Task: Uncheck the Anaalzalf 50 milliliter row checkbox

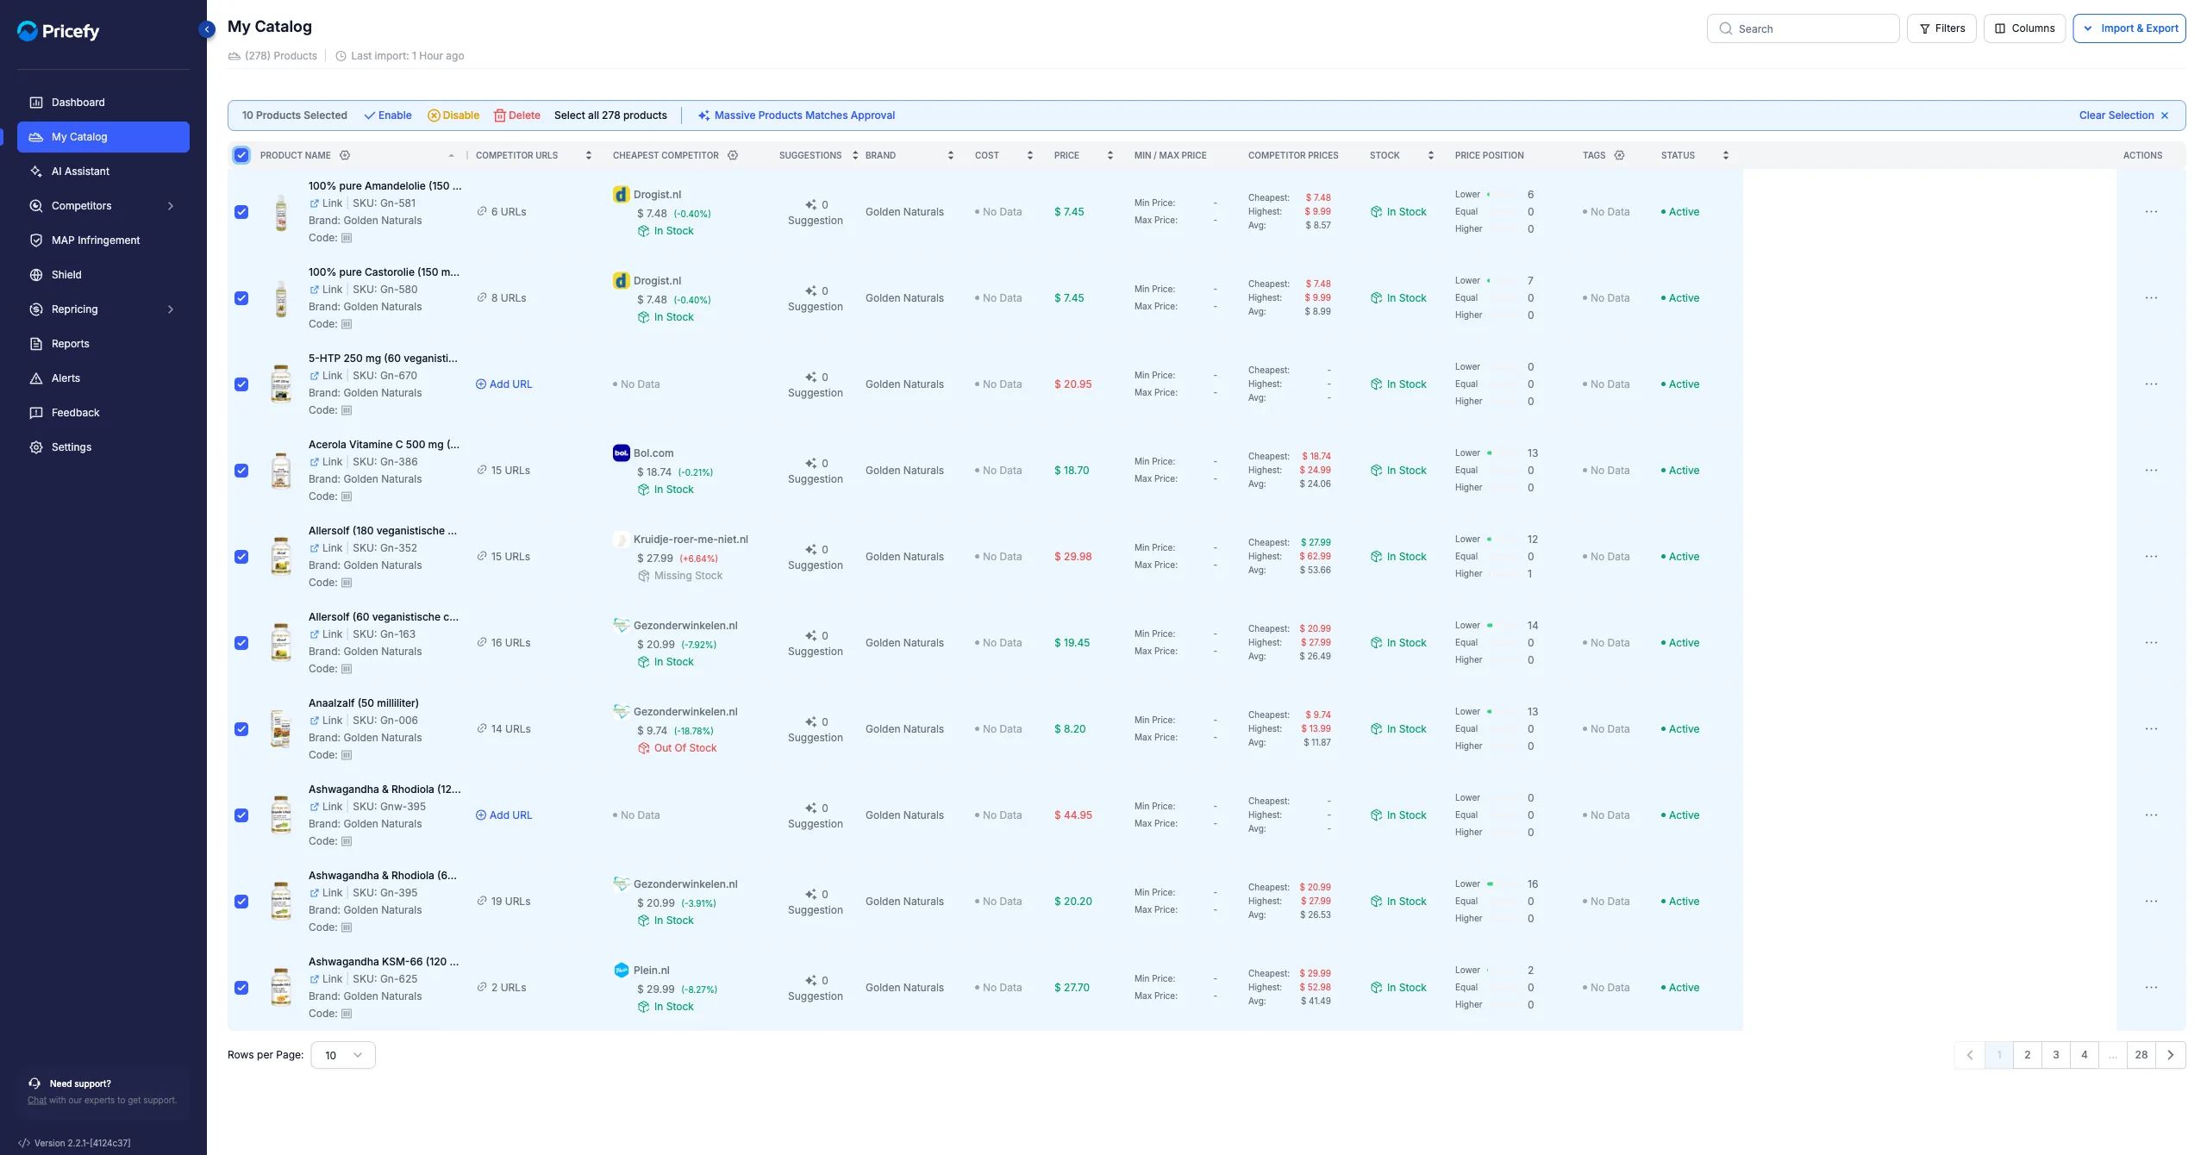Action: [x=241, y=729]
